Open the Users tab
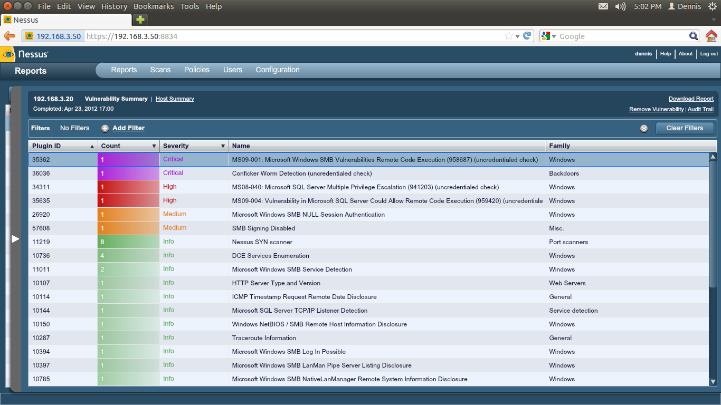The height and width of the screenshot is (405, 721). coord(233,70)
